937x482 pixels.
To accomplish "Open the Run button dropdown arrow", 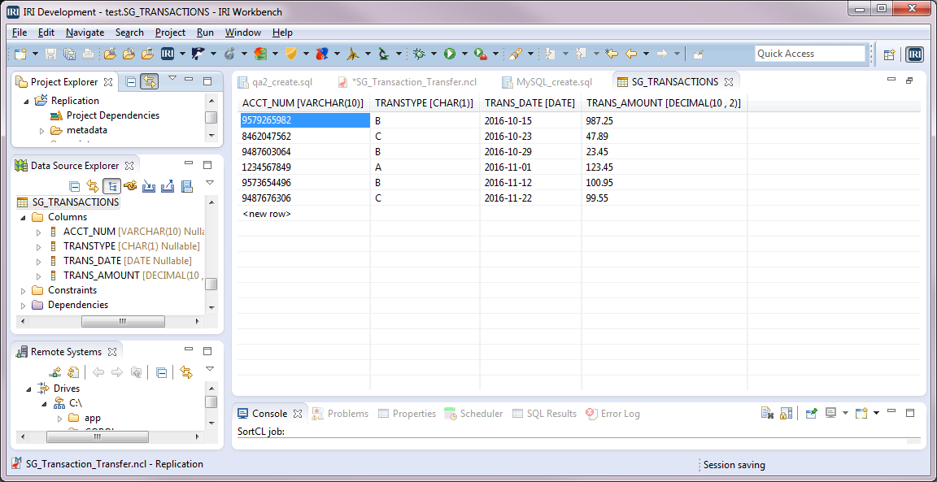I will (x=465, y=54).
